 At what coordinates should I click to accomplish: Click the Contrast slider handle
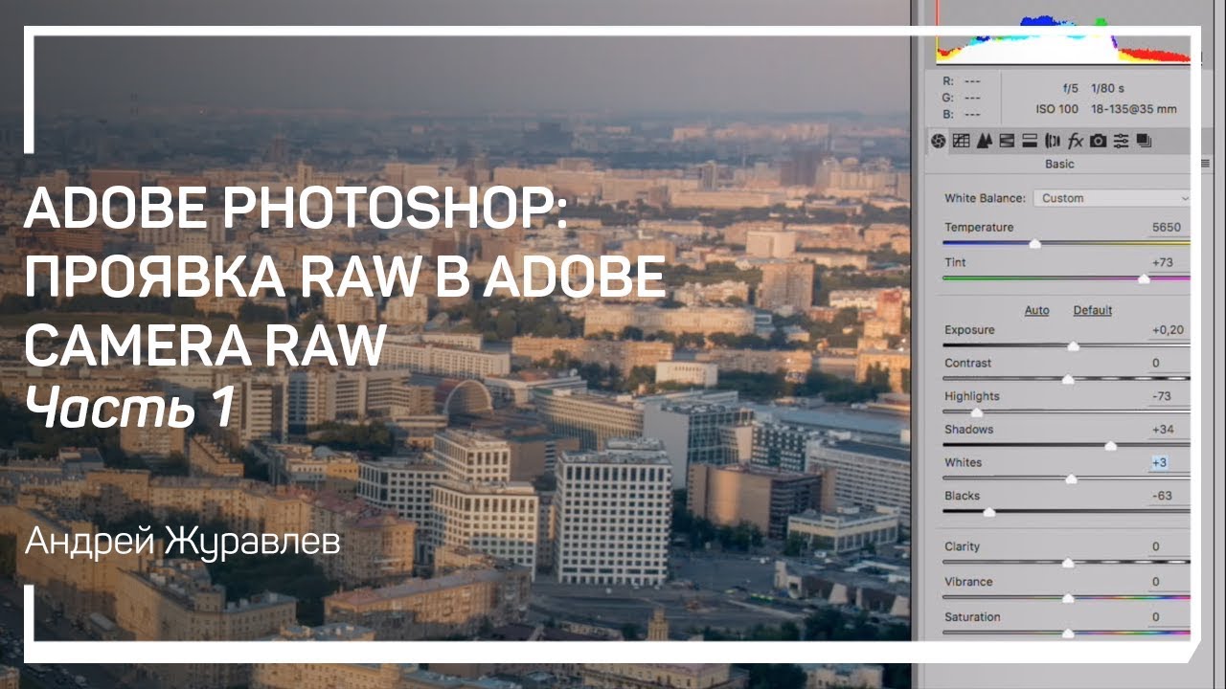pos(1068,380)
